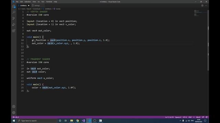
Task: Click Spaces: 4 indentation setting
Action: click(x=178, y=117)
